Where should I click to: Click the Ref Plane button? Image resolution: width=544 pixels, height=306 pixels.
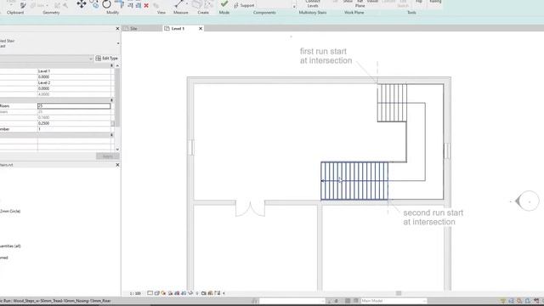(360, 3)
